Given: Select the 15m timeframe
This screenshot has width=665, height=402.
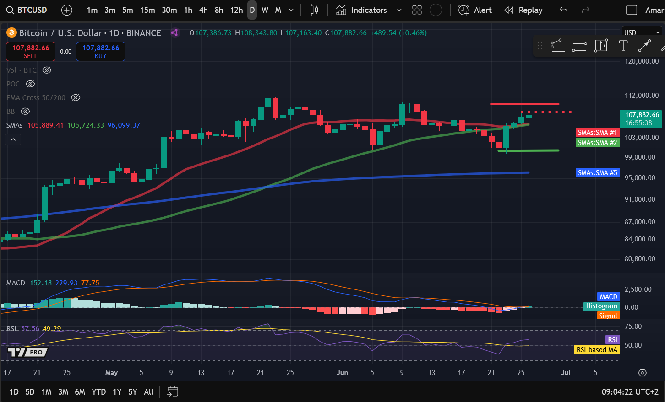Looking at the screenshot, I should (x=147, y=10).
